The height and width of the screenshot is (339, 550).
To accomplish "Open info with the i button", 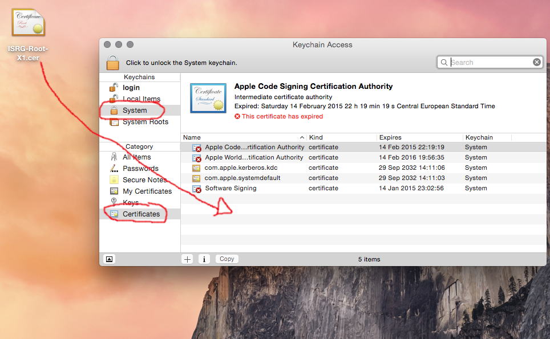I will coord(204,259).
